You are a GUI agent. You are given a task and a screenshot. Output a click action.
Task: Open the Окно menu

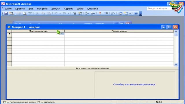[x=80, y=9]
